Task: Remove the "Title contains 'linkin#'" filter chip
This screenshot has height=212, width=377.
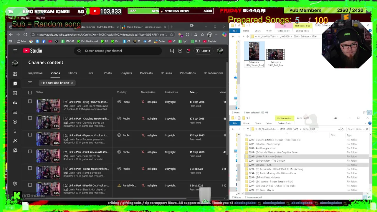Action: point(72,83)
